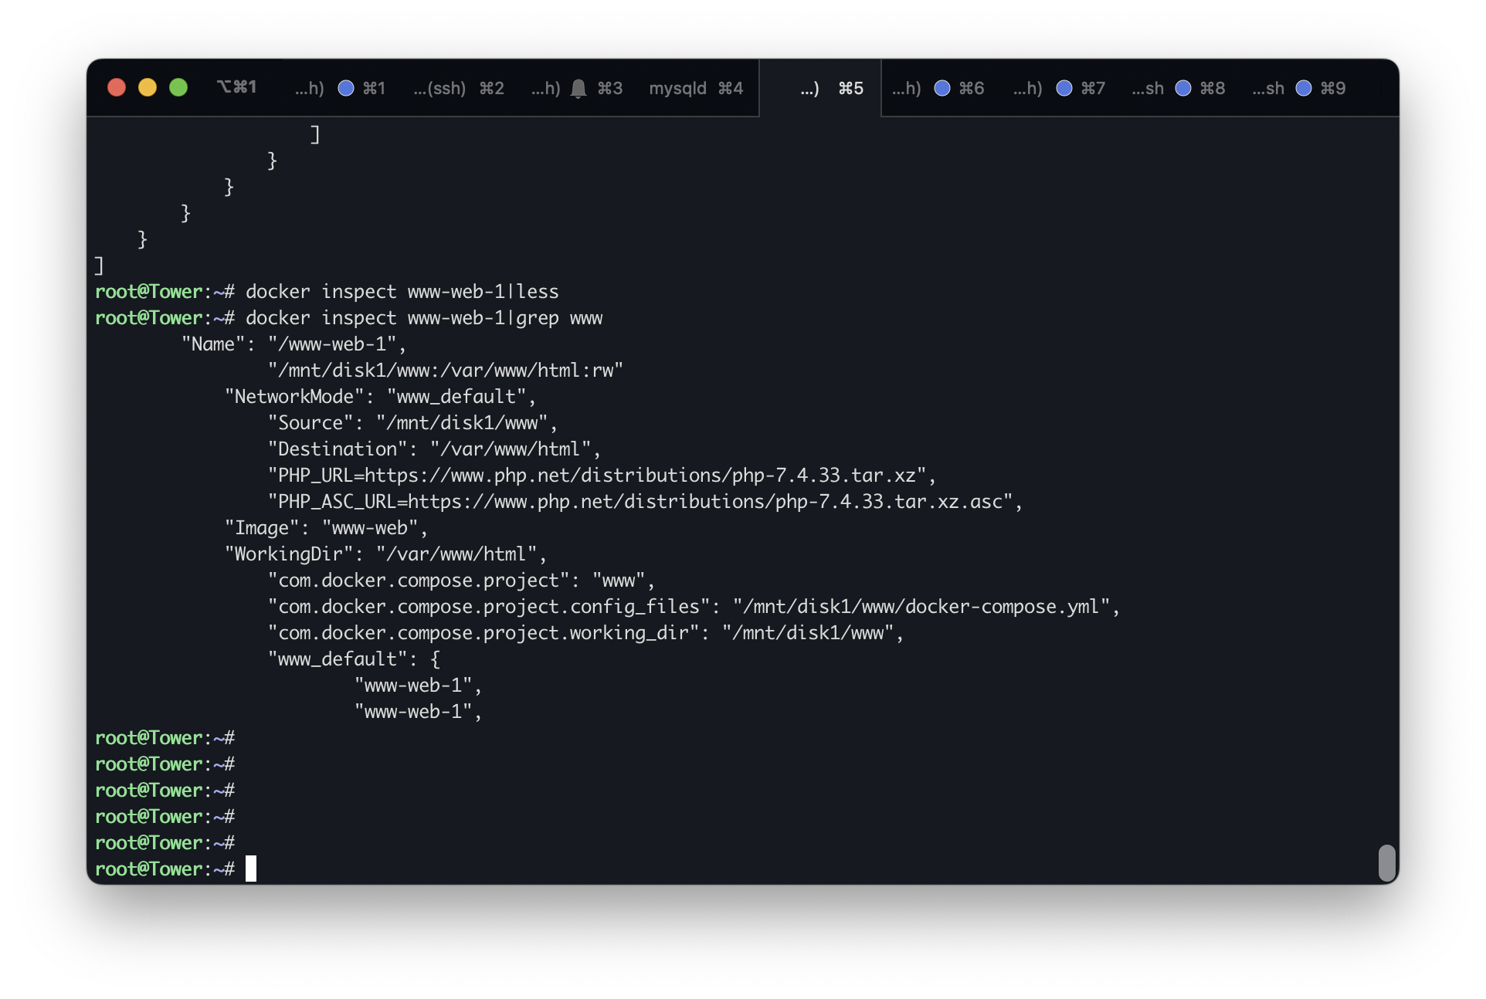The width and height of the screenshot is (1486, 999).
Task: Click the 'docker inspect www-web-1|less' command line
Action: [402, 292]
